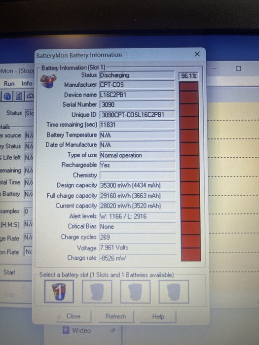259x345 pixels.
Task: Click the first toolbar icon in BatteryMon window
Action: click(x=7, y=96)
